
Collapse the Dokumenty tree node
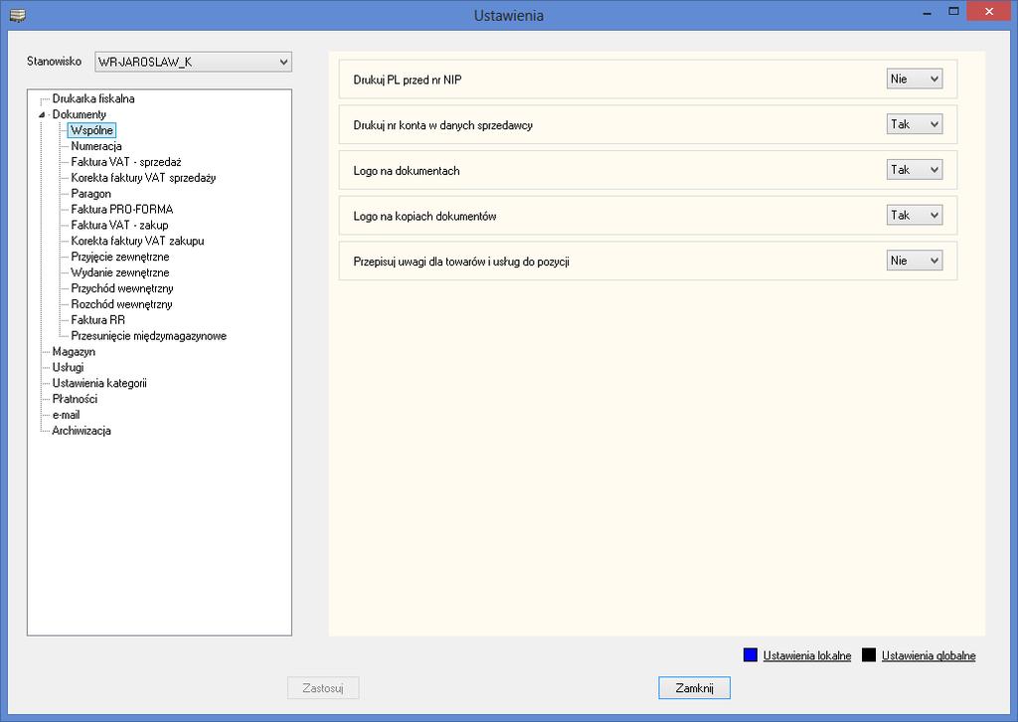point(42,115)
